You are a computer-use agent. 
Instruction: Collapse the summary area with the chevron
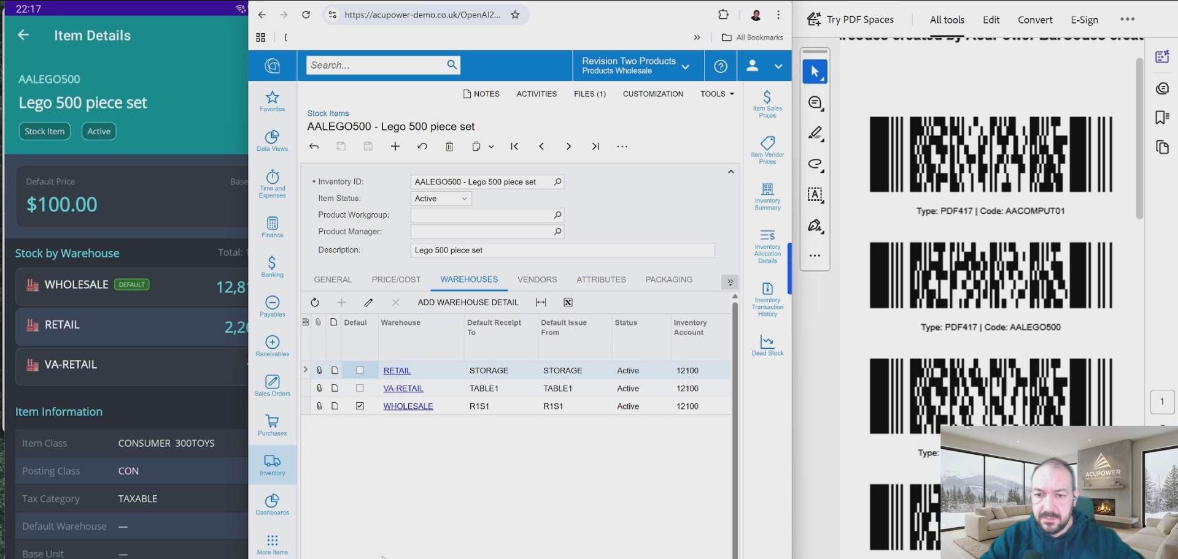[730, 172]
